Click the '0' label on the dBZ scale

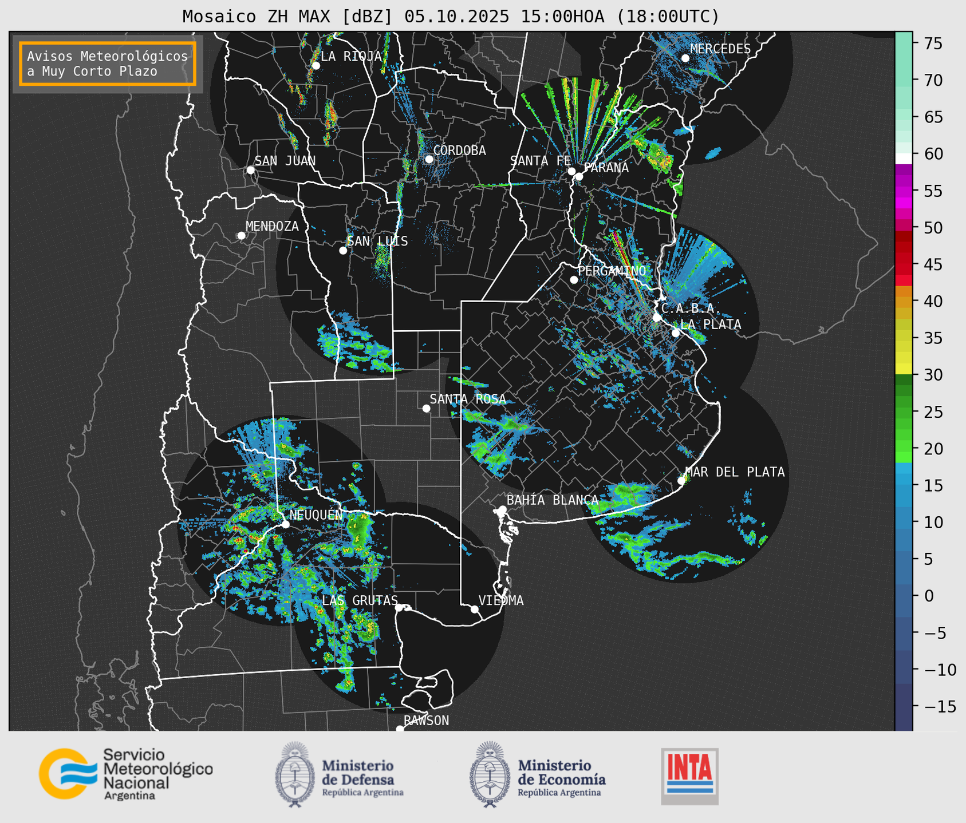929,596
